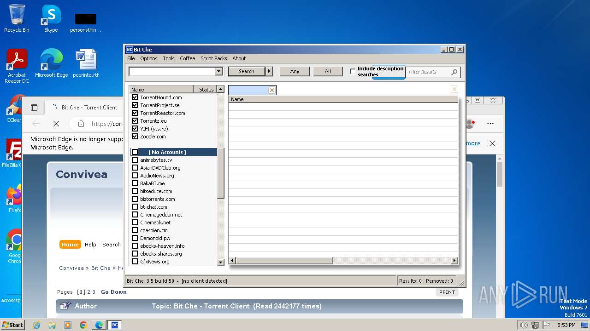The height and width of the screenshot is (331, 590).
Task: Click the network icon in system tray
Action: pos(535,325)
